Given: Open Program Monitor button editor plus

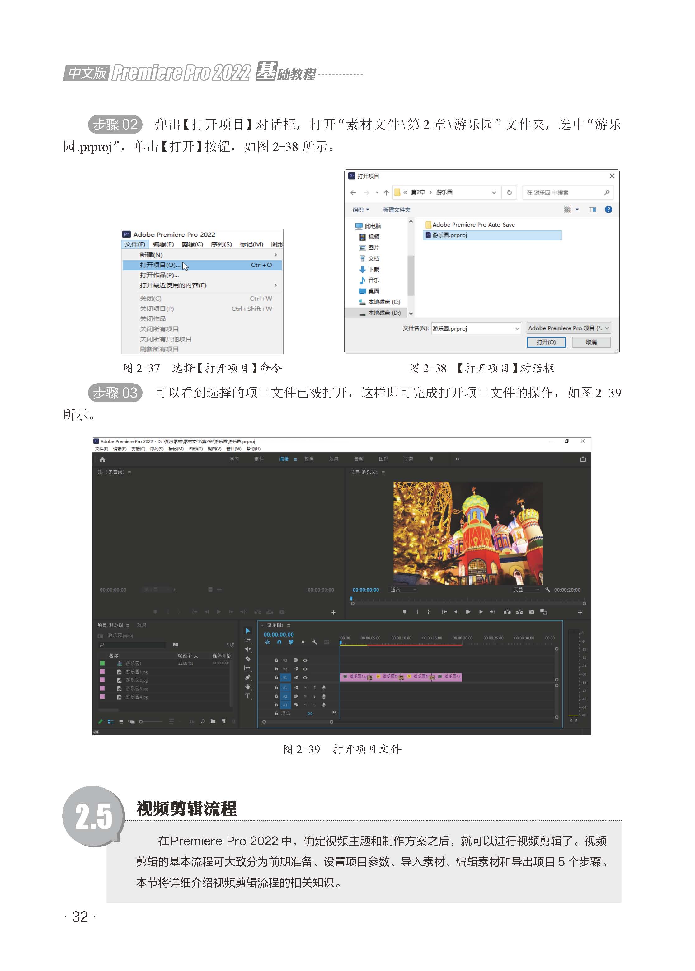Looking at the screenshot, I should click(x=580, y=612).
